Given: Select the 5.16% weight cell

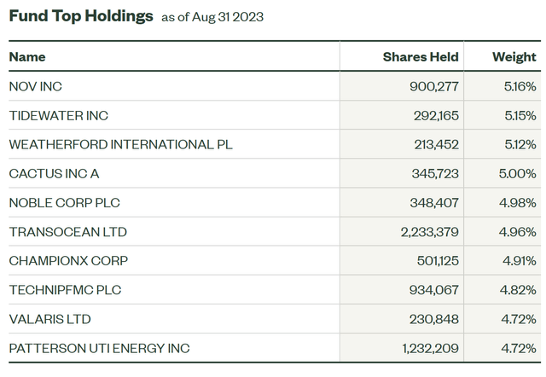Looking at the screenshot, I should coord(519,86).
